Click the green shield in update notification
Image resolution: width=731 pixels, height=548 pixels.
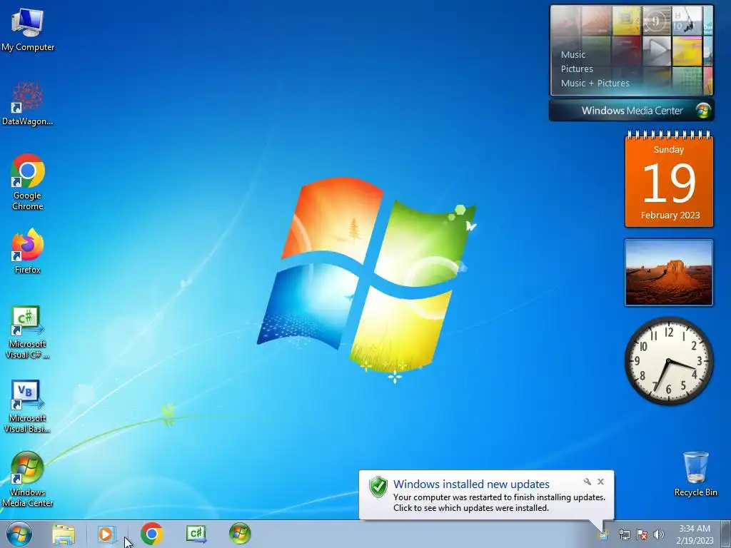pyautogui.click(x=378, y=487)
